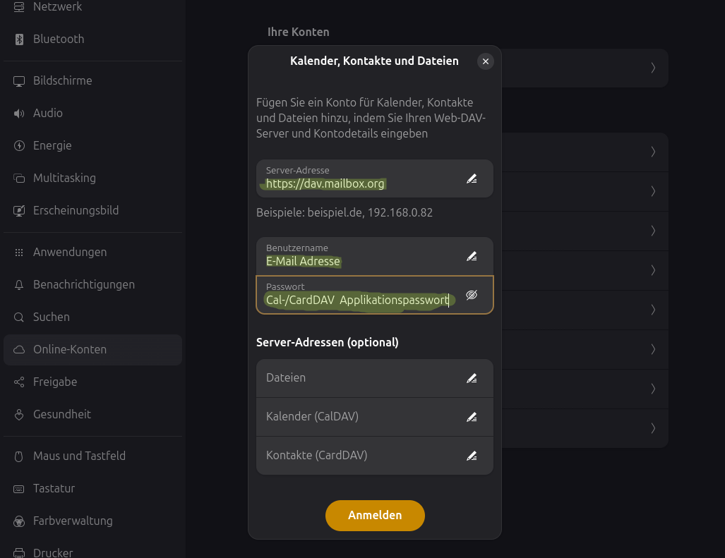Click into the Passwort input field

pyautogui.click(x=356, y=300)
